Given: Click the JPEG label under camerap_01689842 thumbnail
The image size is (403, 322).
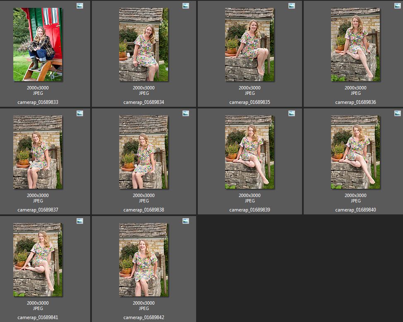Looking at the screenshot, I should pos(144,308).
